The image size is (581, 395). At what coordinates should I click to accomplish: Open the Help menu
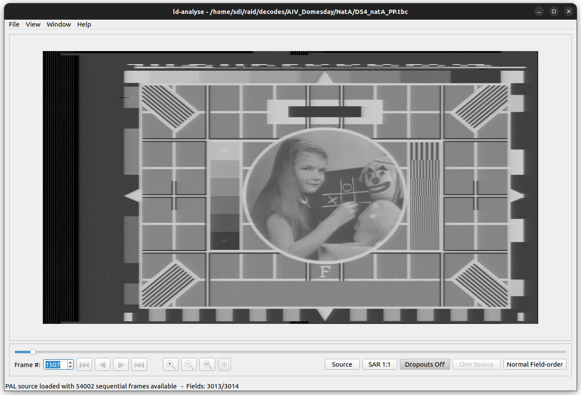[84, 24]
